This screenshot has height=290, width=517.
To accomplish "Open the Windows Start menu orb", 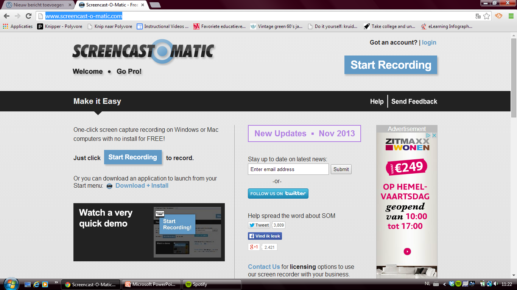I will pos(10,284).
